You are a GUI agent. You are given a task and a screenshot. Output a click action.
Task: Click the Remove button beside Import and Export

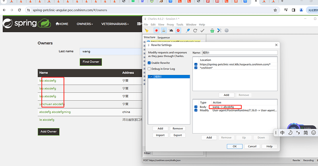[x=178, y=129]
